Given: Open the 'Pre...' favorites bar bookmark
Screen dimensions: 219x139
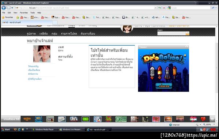Looking at the screenshot, I should 166,17.
